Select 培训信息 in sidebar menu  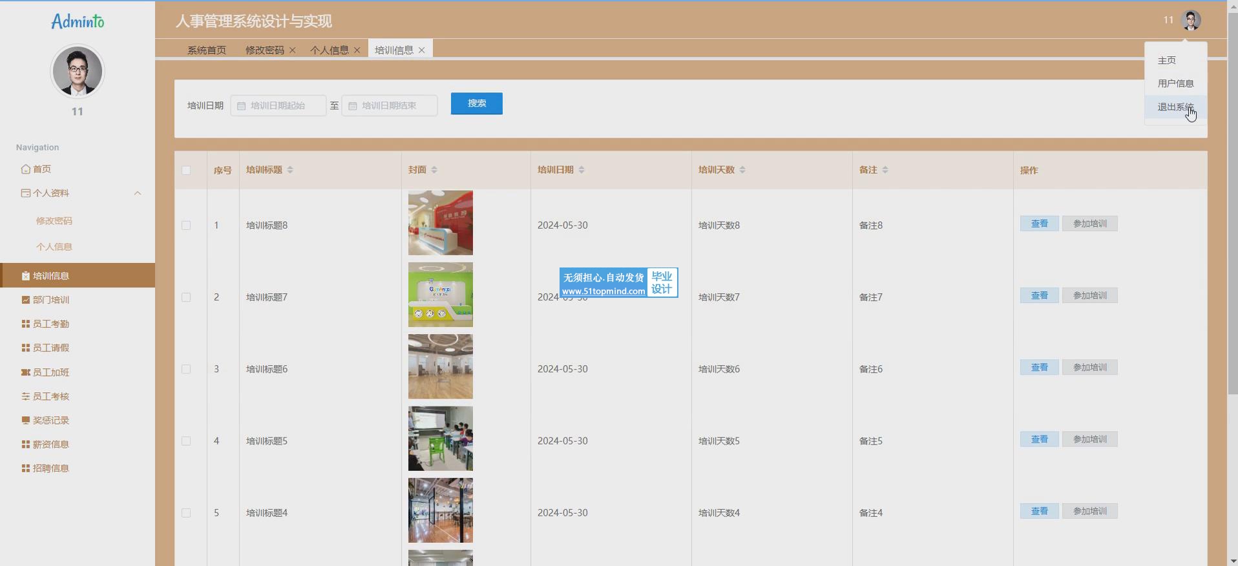78,275
